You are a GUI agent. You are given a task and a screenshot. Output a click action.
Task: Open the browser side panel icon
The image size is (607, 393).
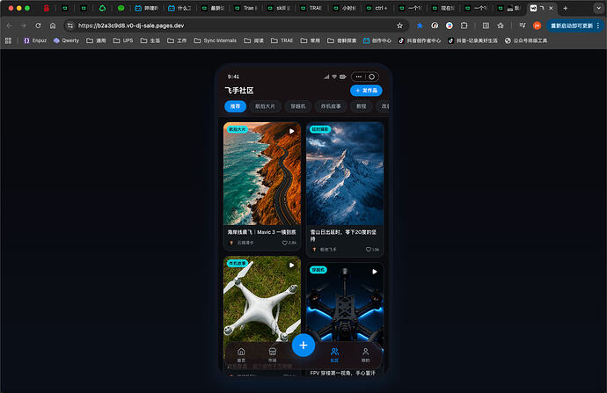(486, 25)
